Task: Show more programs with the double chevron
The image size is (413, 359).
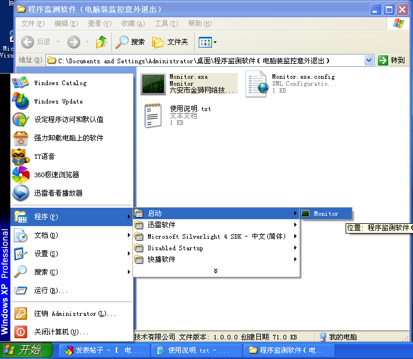Action: [x=216, y=271]
